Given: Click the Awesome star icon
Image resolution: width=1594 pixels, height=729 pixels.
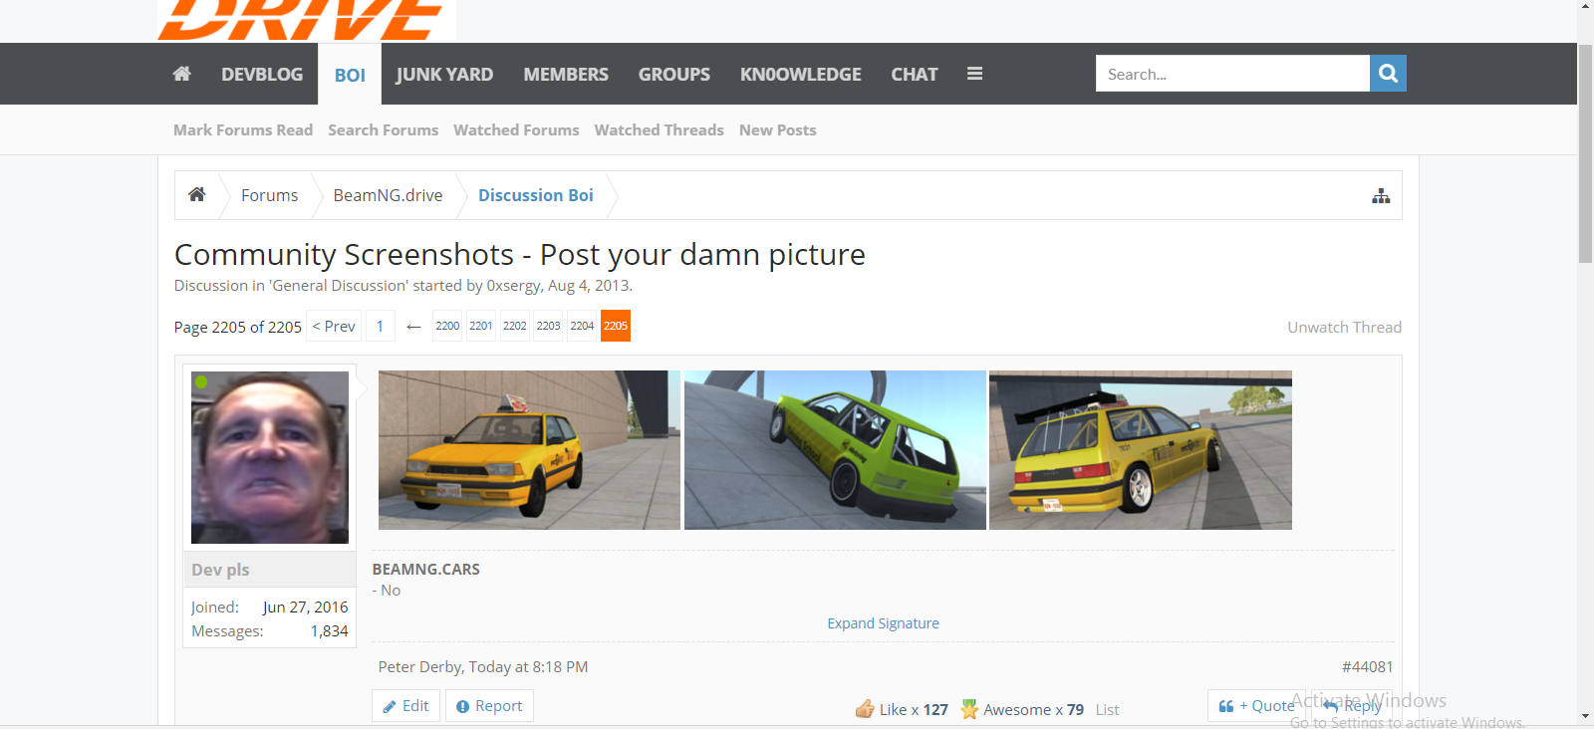Looking at the screenshot, I should click(x=969, y=709).
